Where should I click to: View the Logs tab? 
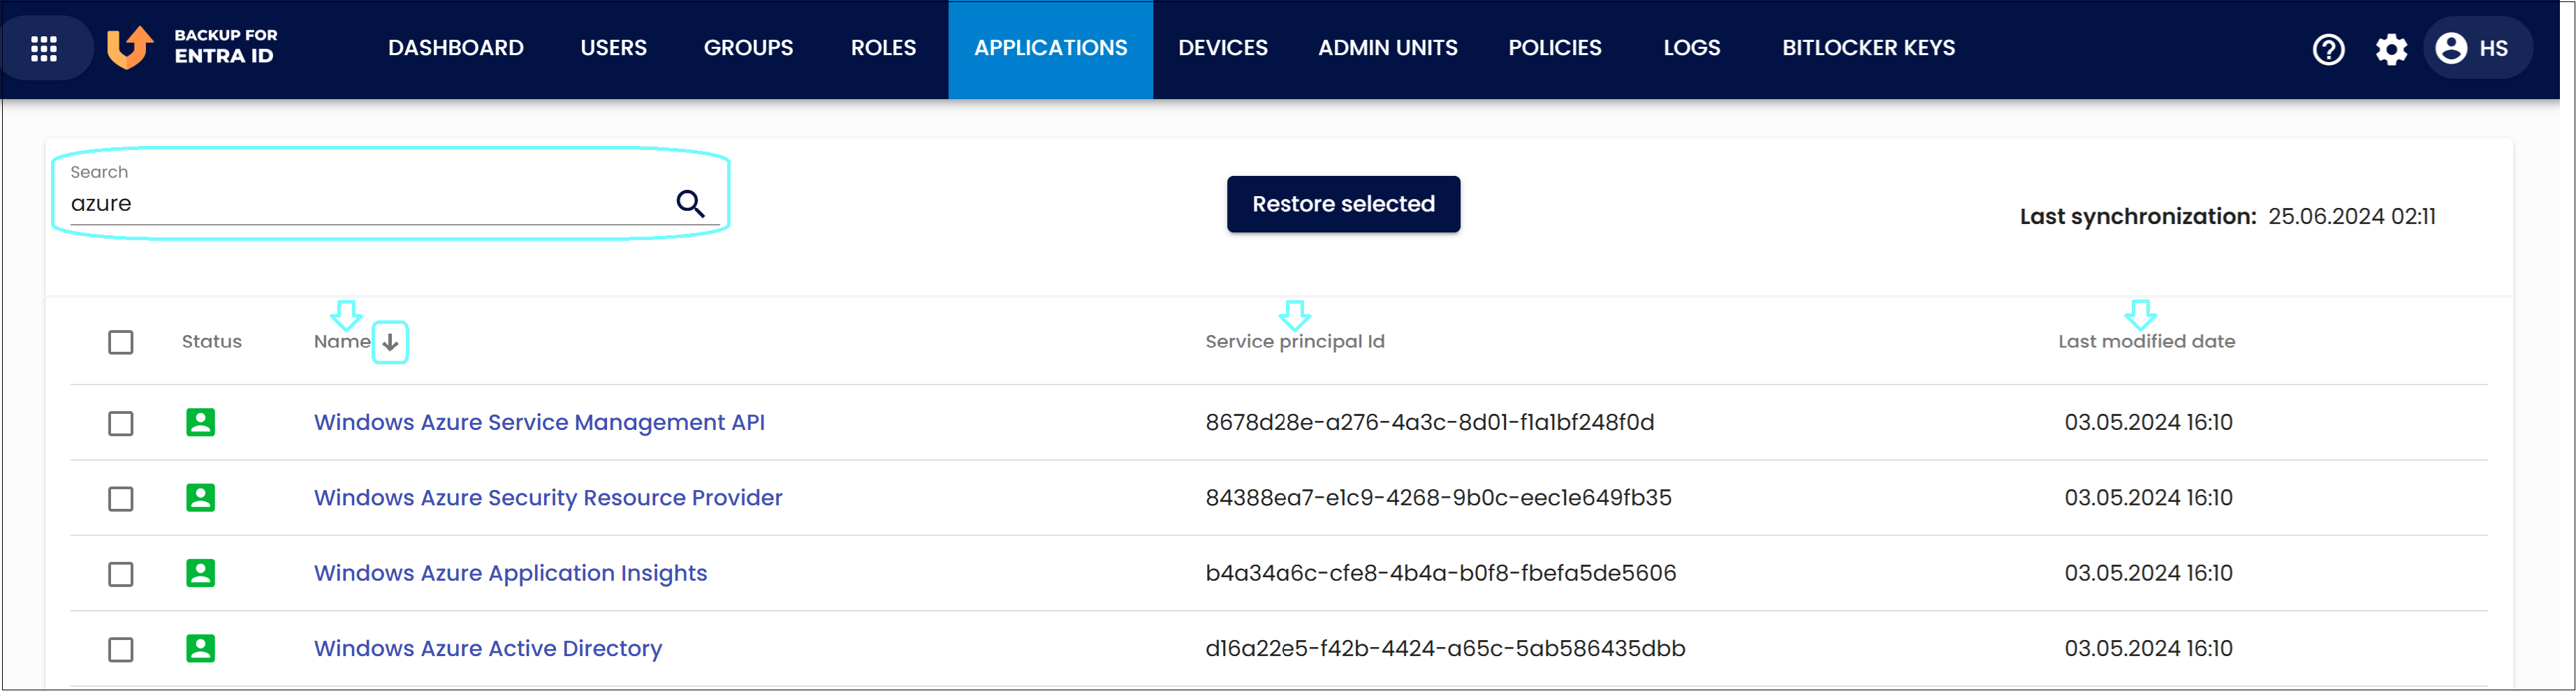(x=1691, y=48)
